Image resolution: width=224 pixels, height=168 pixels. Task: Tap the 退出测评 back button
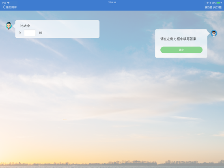[x=10, y=7]
